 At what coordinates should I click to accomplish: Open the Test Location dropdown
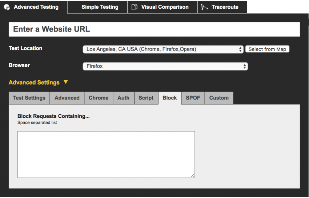point(163,49)
